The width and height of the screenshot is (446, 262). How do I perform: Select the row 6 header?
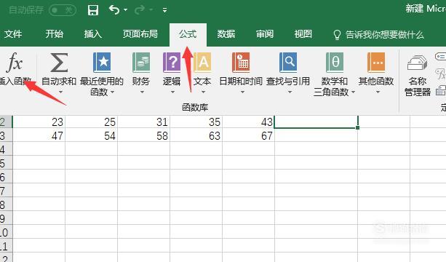click(6, 177)
